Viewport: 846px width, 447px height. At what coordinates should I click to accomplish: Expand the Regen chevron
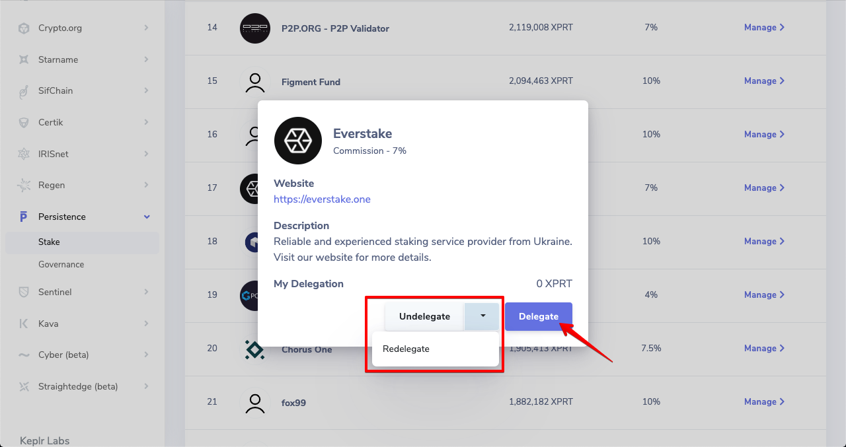[146, 185]
